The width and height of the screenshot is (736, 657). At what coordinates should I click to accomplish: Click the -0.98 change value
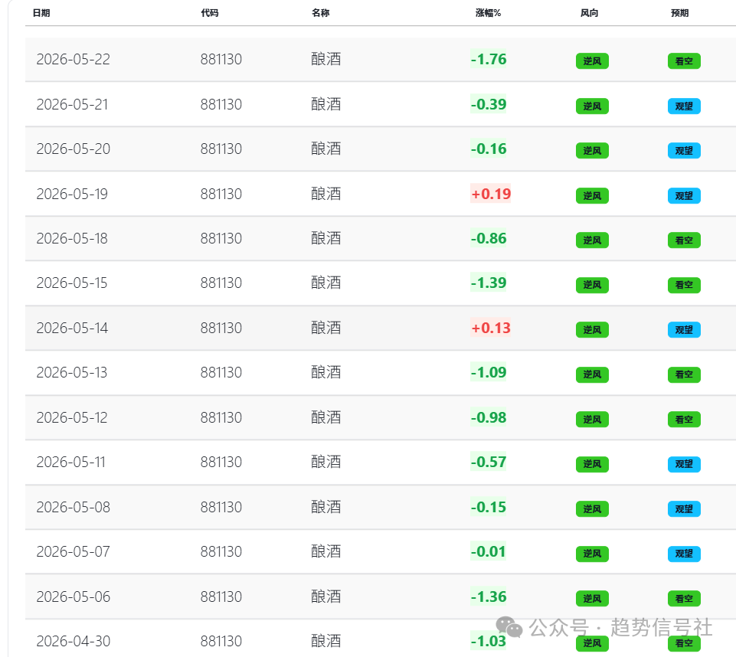489,417
